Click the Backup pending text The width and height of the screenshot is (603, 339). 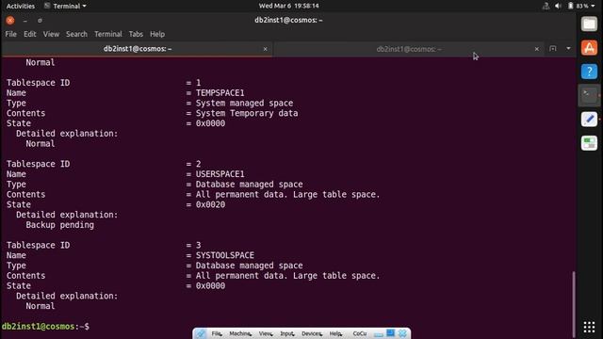pos(59,225)
